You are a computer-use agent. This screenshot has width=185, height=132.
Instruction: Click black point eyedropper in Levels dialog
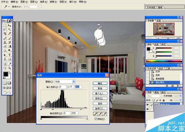[x=95, y=114]
